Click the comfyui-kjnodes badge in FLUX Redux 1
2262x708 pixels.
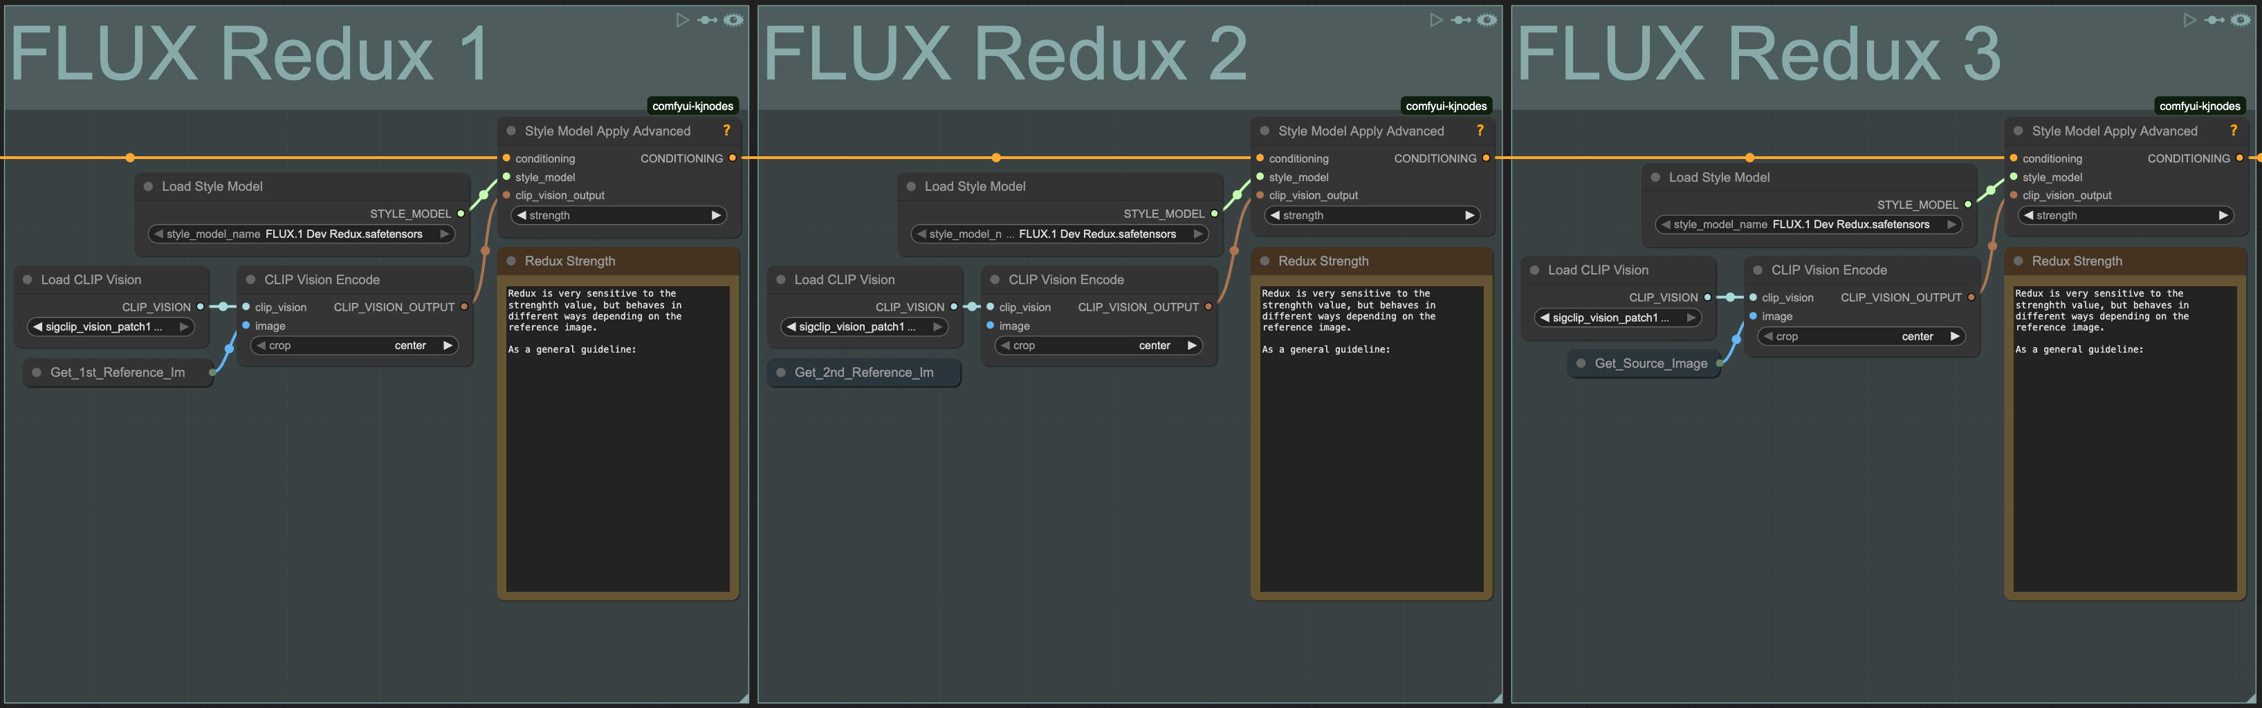tap(692, 106)
